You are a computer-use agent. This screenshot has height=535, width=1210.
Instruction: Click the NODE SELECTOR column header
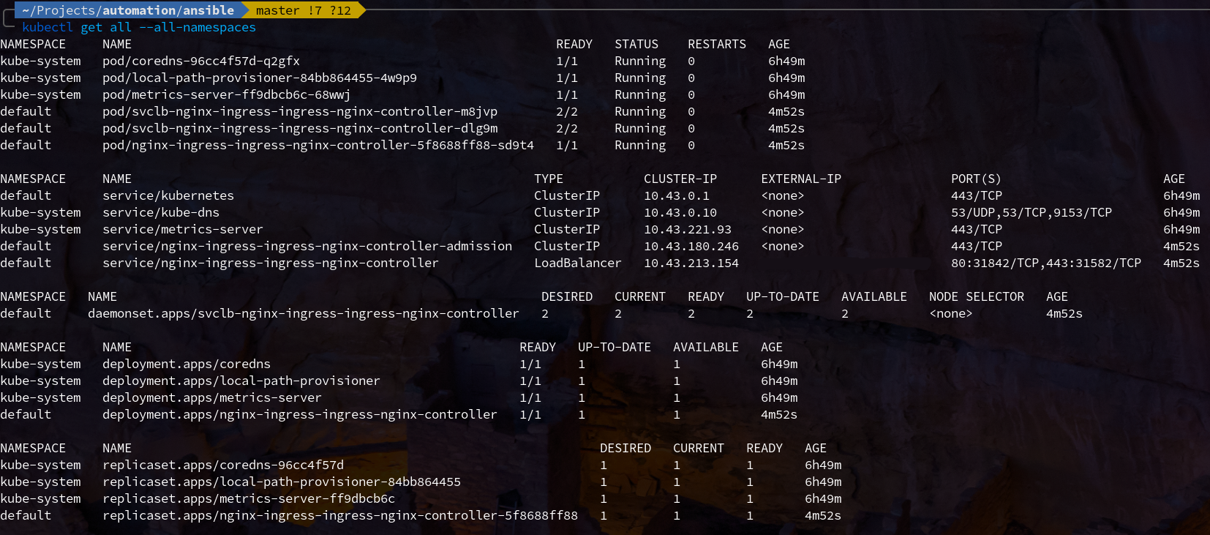pos(977,296)
